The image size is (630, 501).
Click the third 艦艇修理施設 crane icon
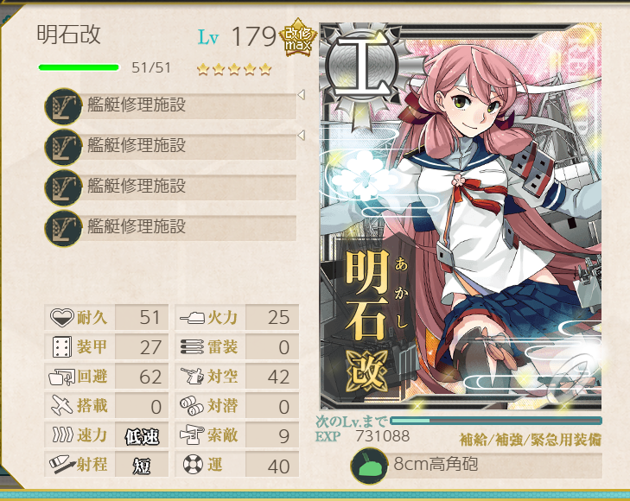(x=63, y=188)
